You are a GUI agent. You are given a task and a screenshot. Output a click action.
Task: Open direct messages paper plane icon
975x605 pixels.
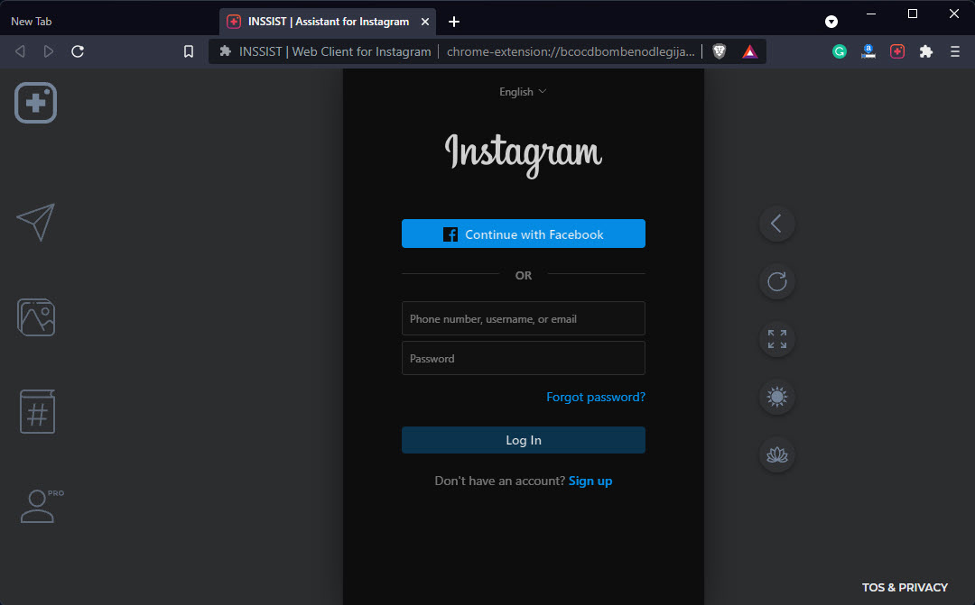pyautogui.click(x=35, y=222)
